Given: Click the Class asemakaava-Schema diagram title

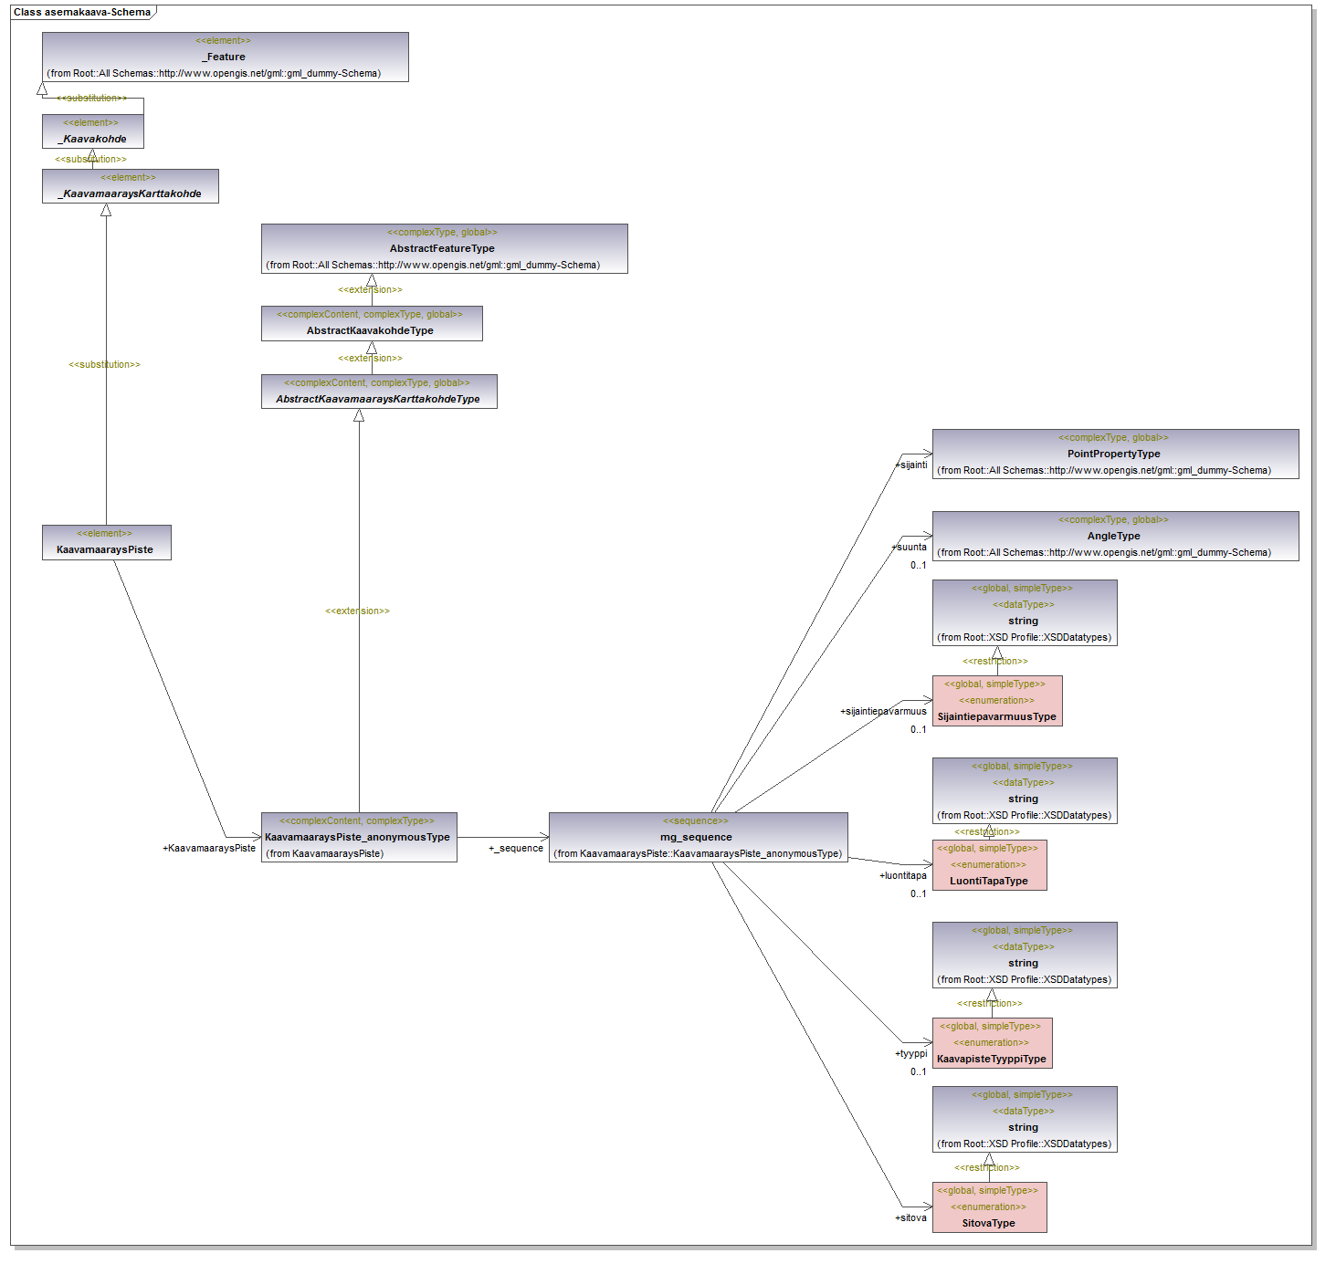Looking at the screenshot, I should [82, 13].
